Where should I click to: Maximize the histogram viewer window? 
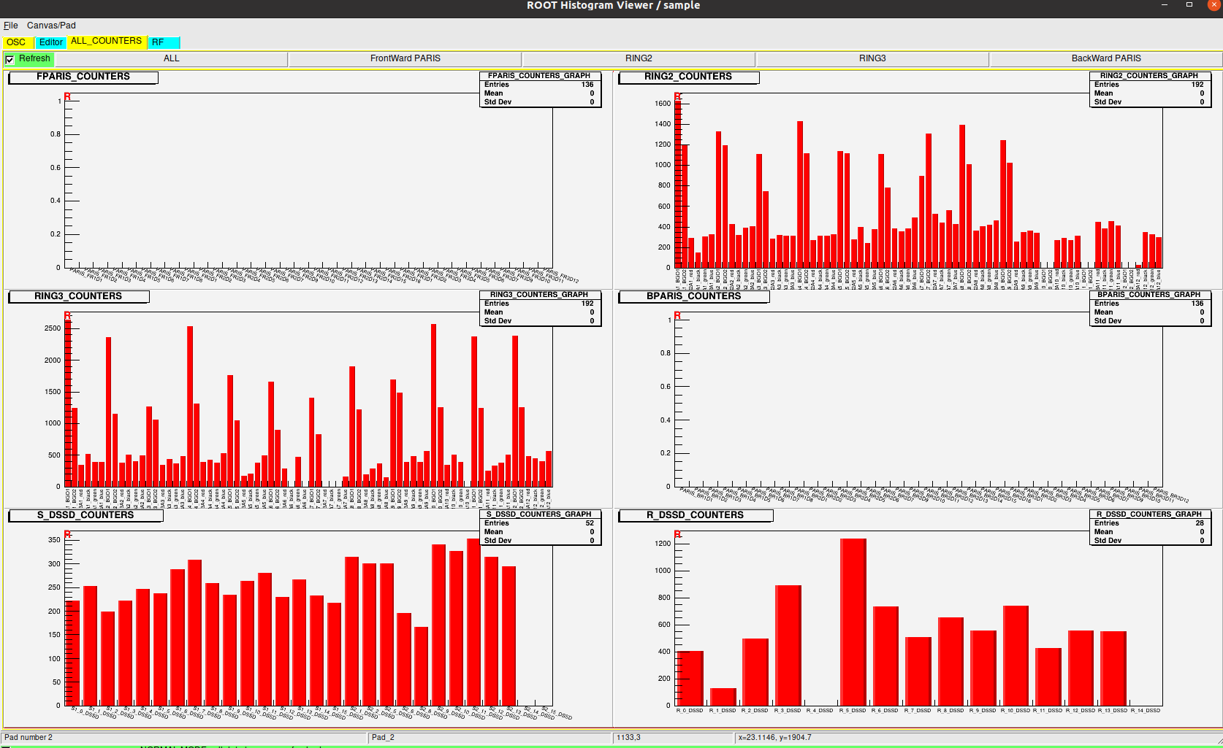click(x=1189, y=5)
